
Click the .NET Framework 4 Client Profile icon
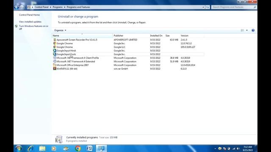55,58
